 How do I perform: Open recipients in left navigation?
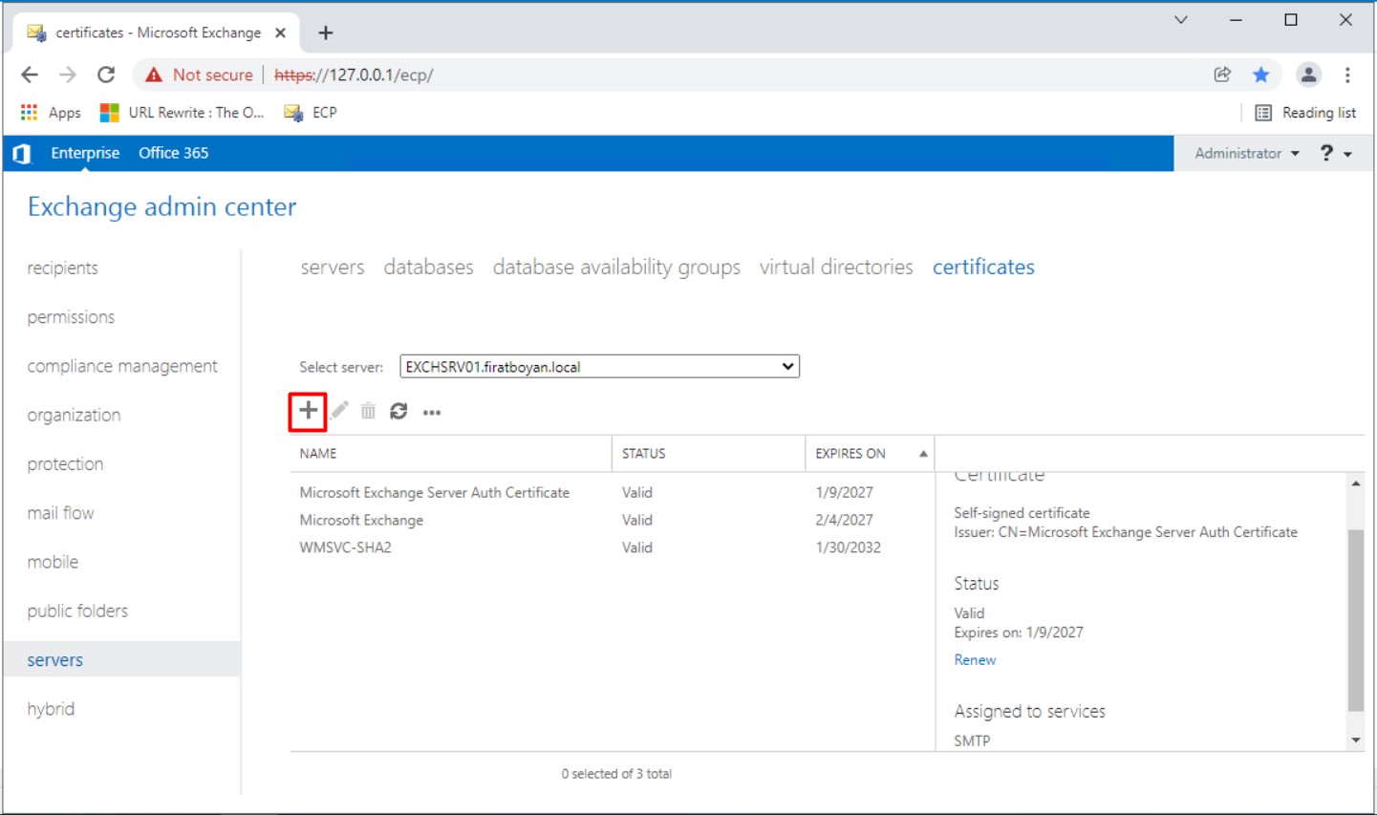click(x=63, y=268)
